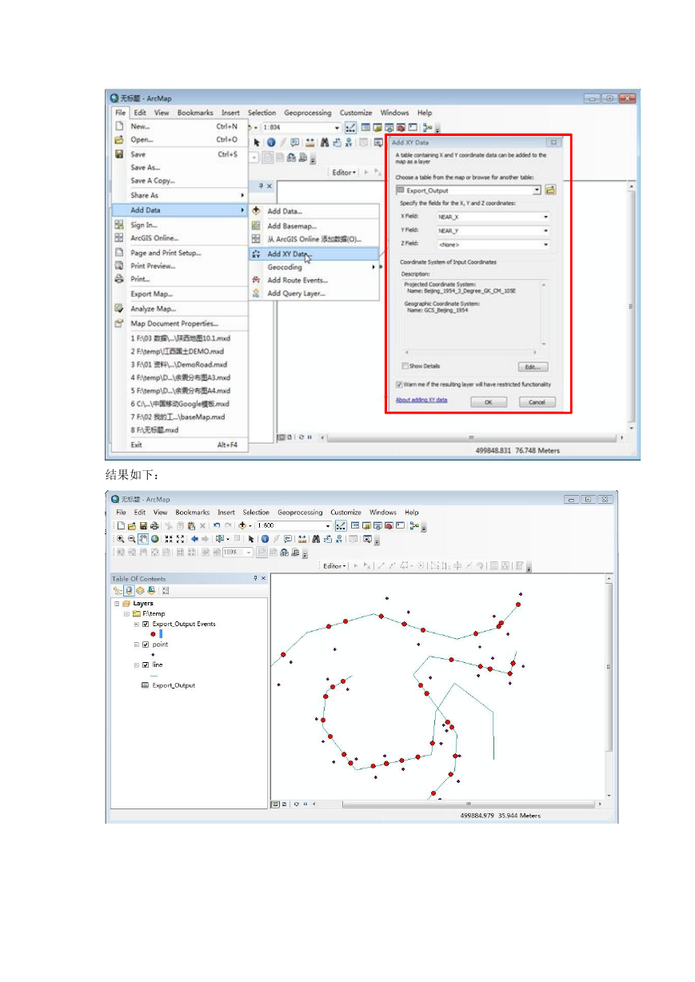Click recent file '8 F:\无标题.mxd' in File menu

pos(155,429)
